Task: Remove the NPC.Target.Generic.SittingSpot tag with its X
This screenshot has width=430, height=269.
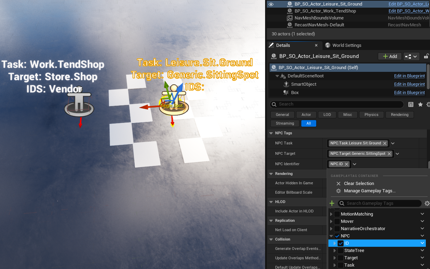Action: click(x=389, y=154)
